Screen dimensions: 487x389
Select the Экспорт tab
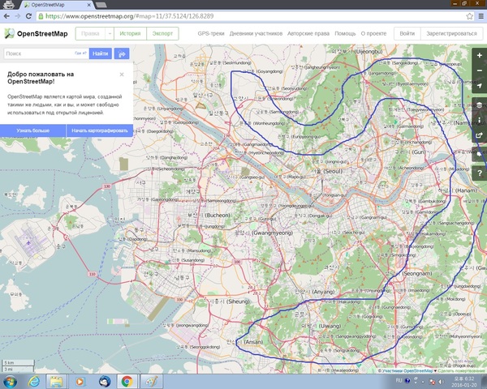163,33
